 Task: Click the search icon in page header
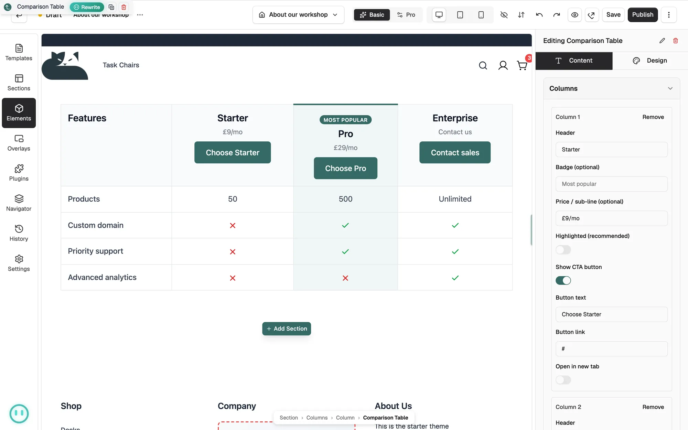coord(483,65)
